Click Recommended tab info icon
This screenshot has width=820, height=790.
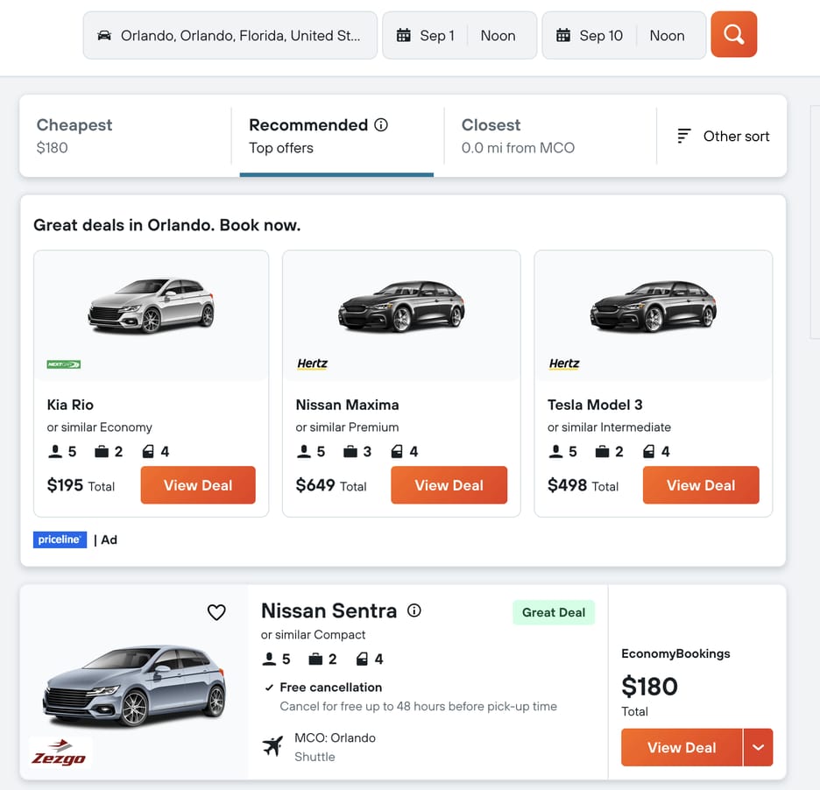[381, 125]
